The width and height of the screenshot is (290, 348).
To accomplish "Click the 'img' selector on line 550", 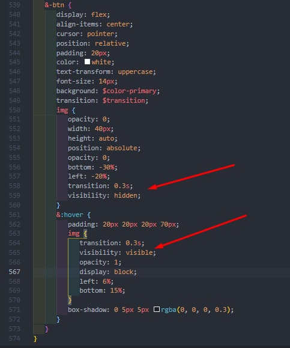I will coord(62,110).
